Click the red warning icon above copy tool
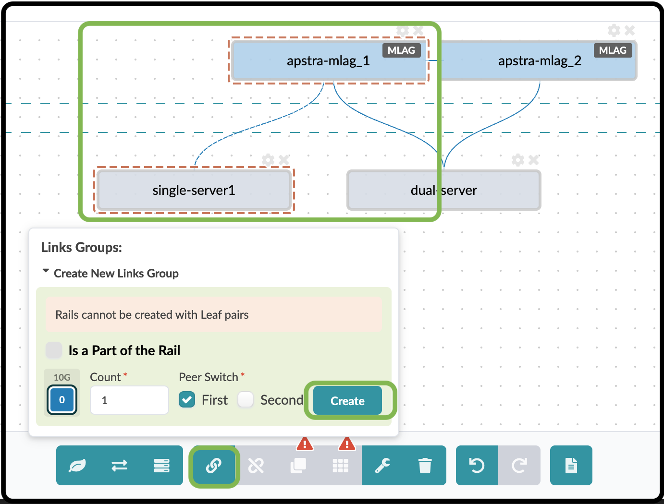Screen dimensions: 664x504 305,443
